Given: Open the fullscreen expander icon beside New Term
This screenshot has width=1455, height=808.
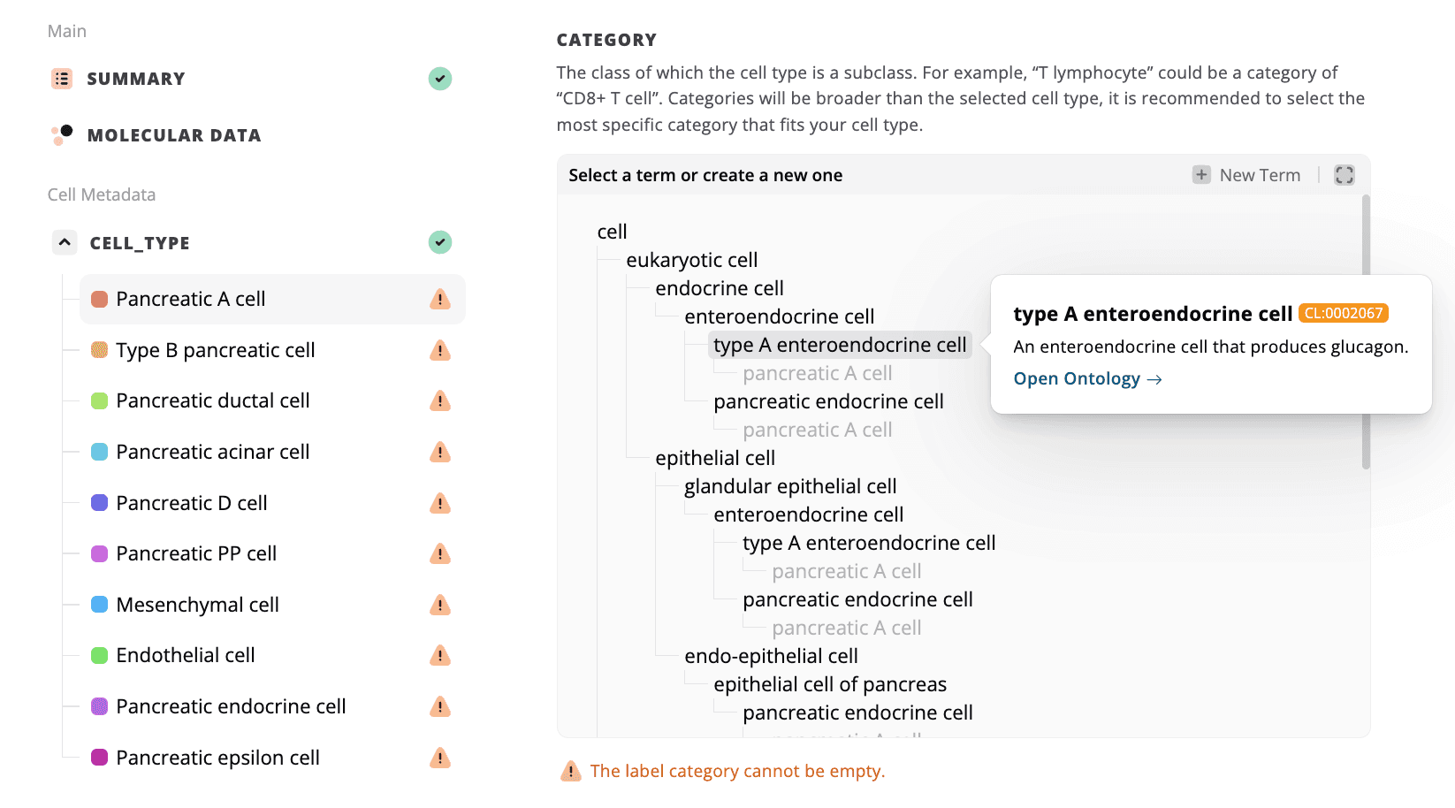Looking at the screenshot, I should 1344,174.
